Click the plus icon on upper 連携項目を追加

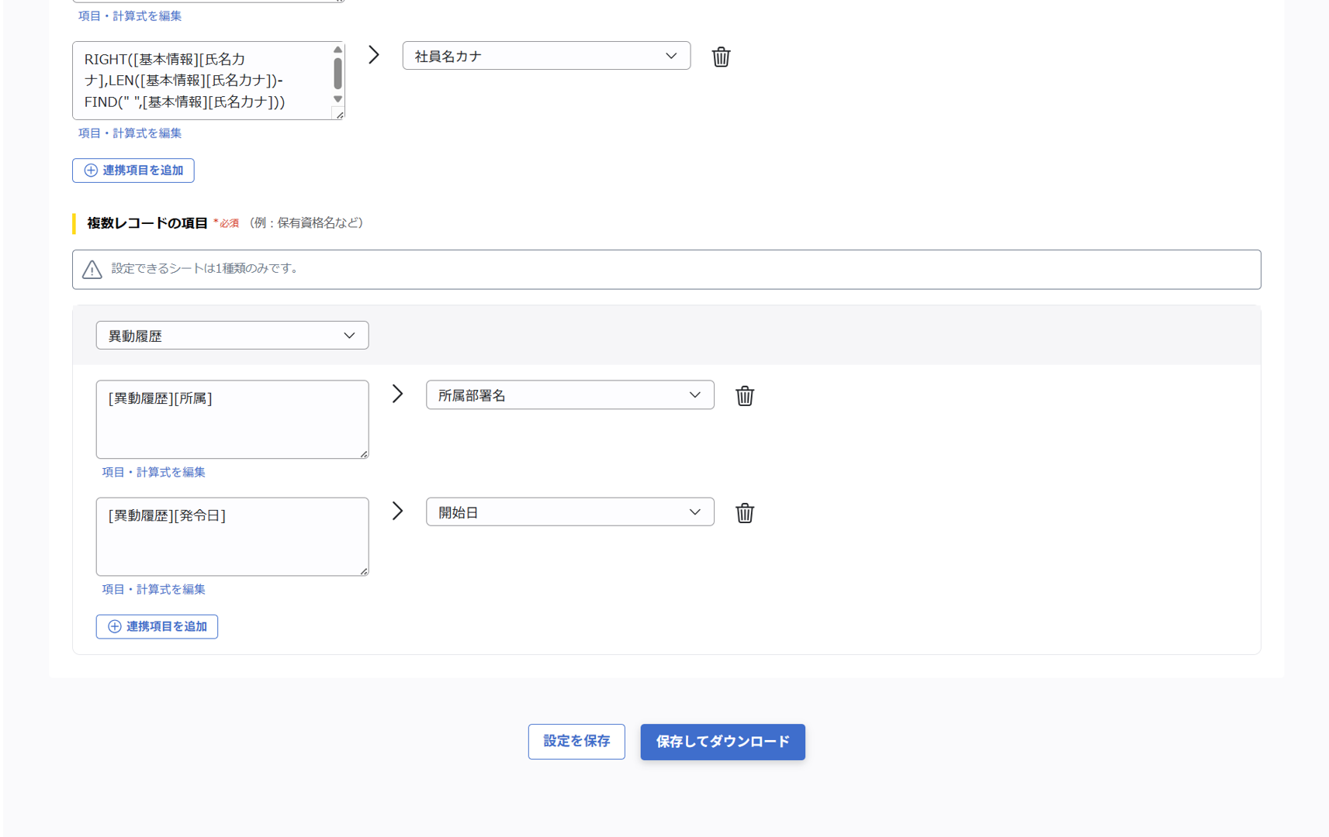90,170
